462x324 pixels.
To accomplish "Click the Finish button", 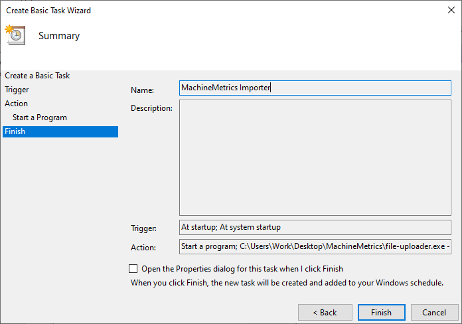I will click(x=381, y=312).
